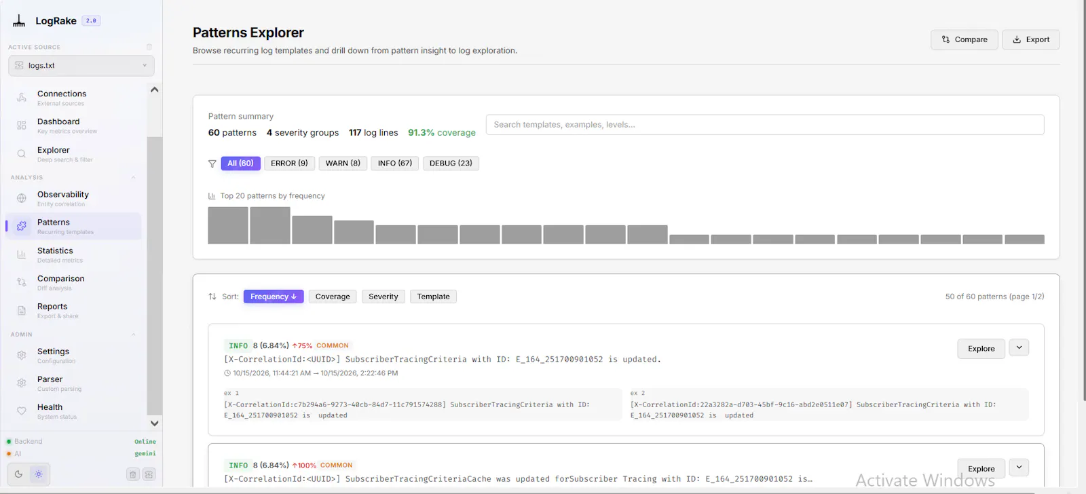Collapse the ADMIN section
1086x494 pixels.
tap(133, 335)
